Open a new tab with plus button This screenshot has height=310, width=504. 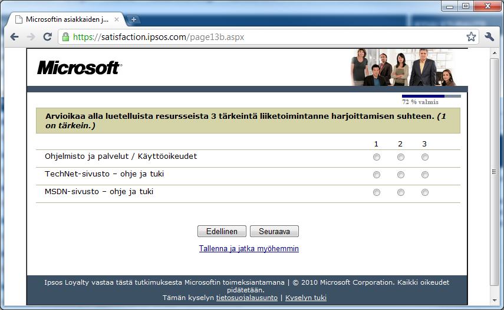[x=134, y=19]
